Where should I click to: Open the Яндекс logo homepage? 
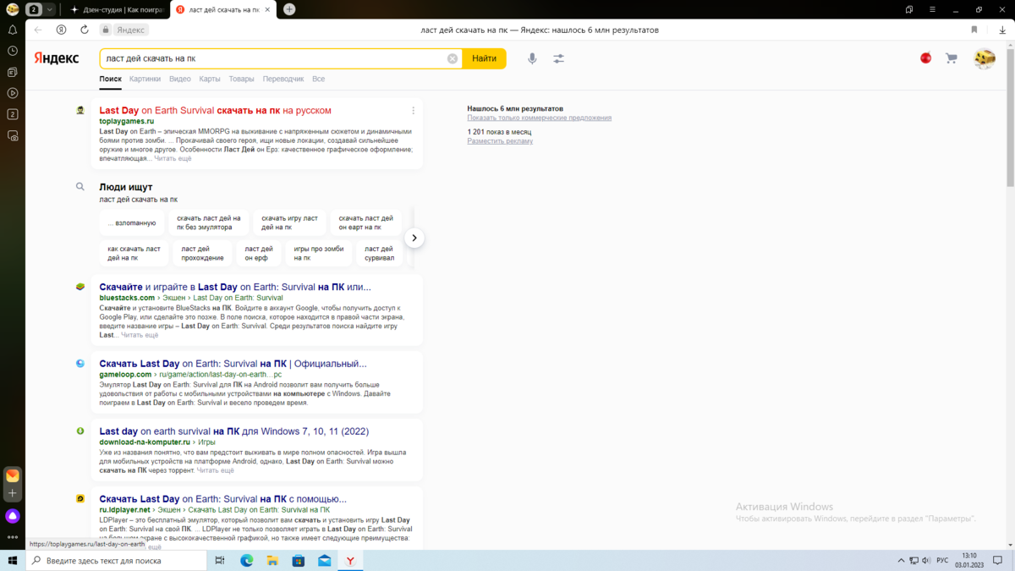(x=57, y=58)
